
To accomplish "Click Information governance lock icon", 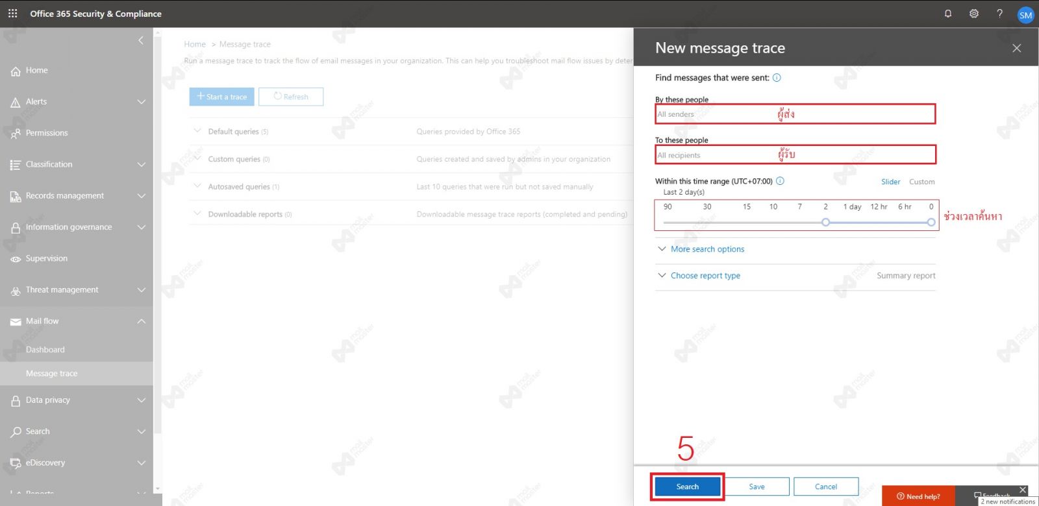I will pos(16,228).
